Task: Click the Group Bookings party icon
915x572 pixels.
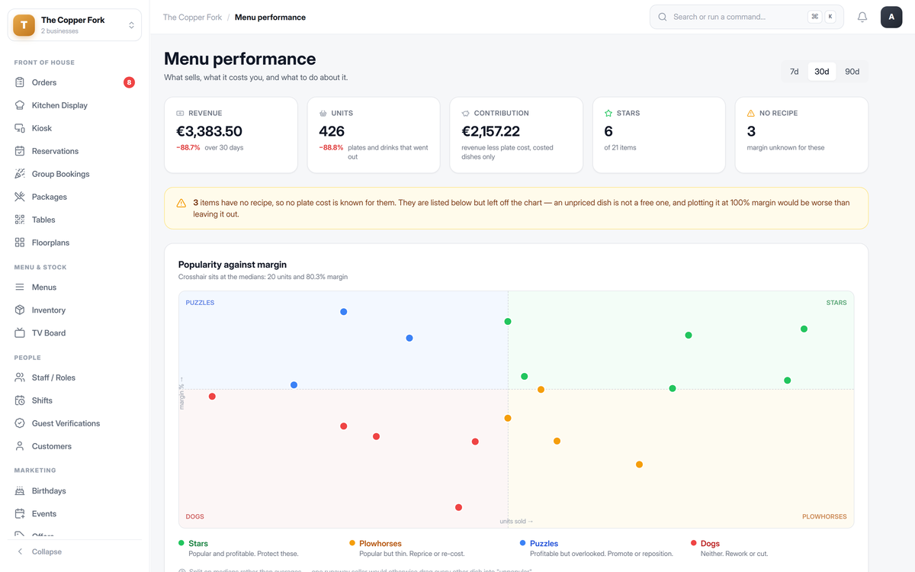Action: pos(20,174)
